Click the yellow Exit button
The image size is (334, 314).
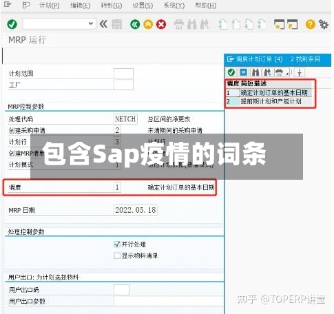pos(148,24)
